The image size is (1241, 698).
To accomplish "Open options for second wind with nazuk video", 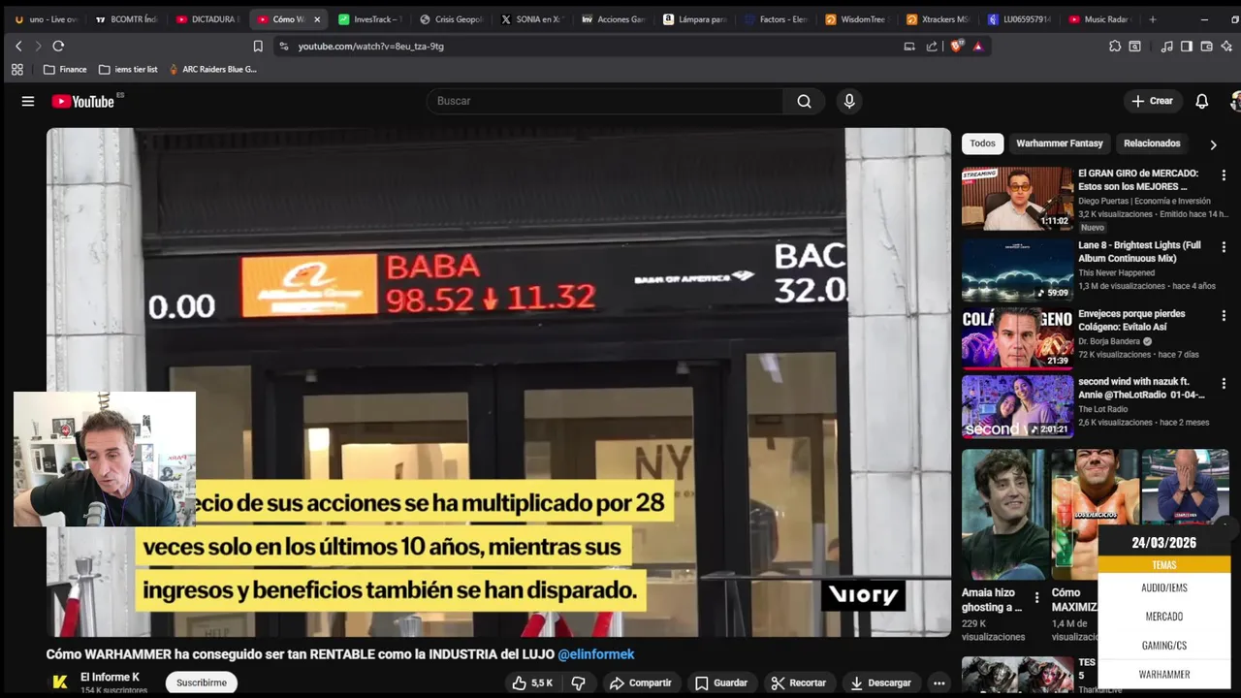I will (1224, 384).
